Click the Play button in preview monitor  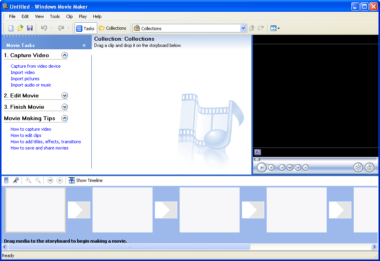point(262,167)
